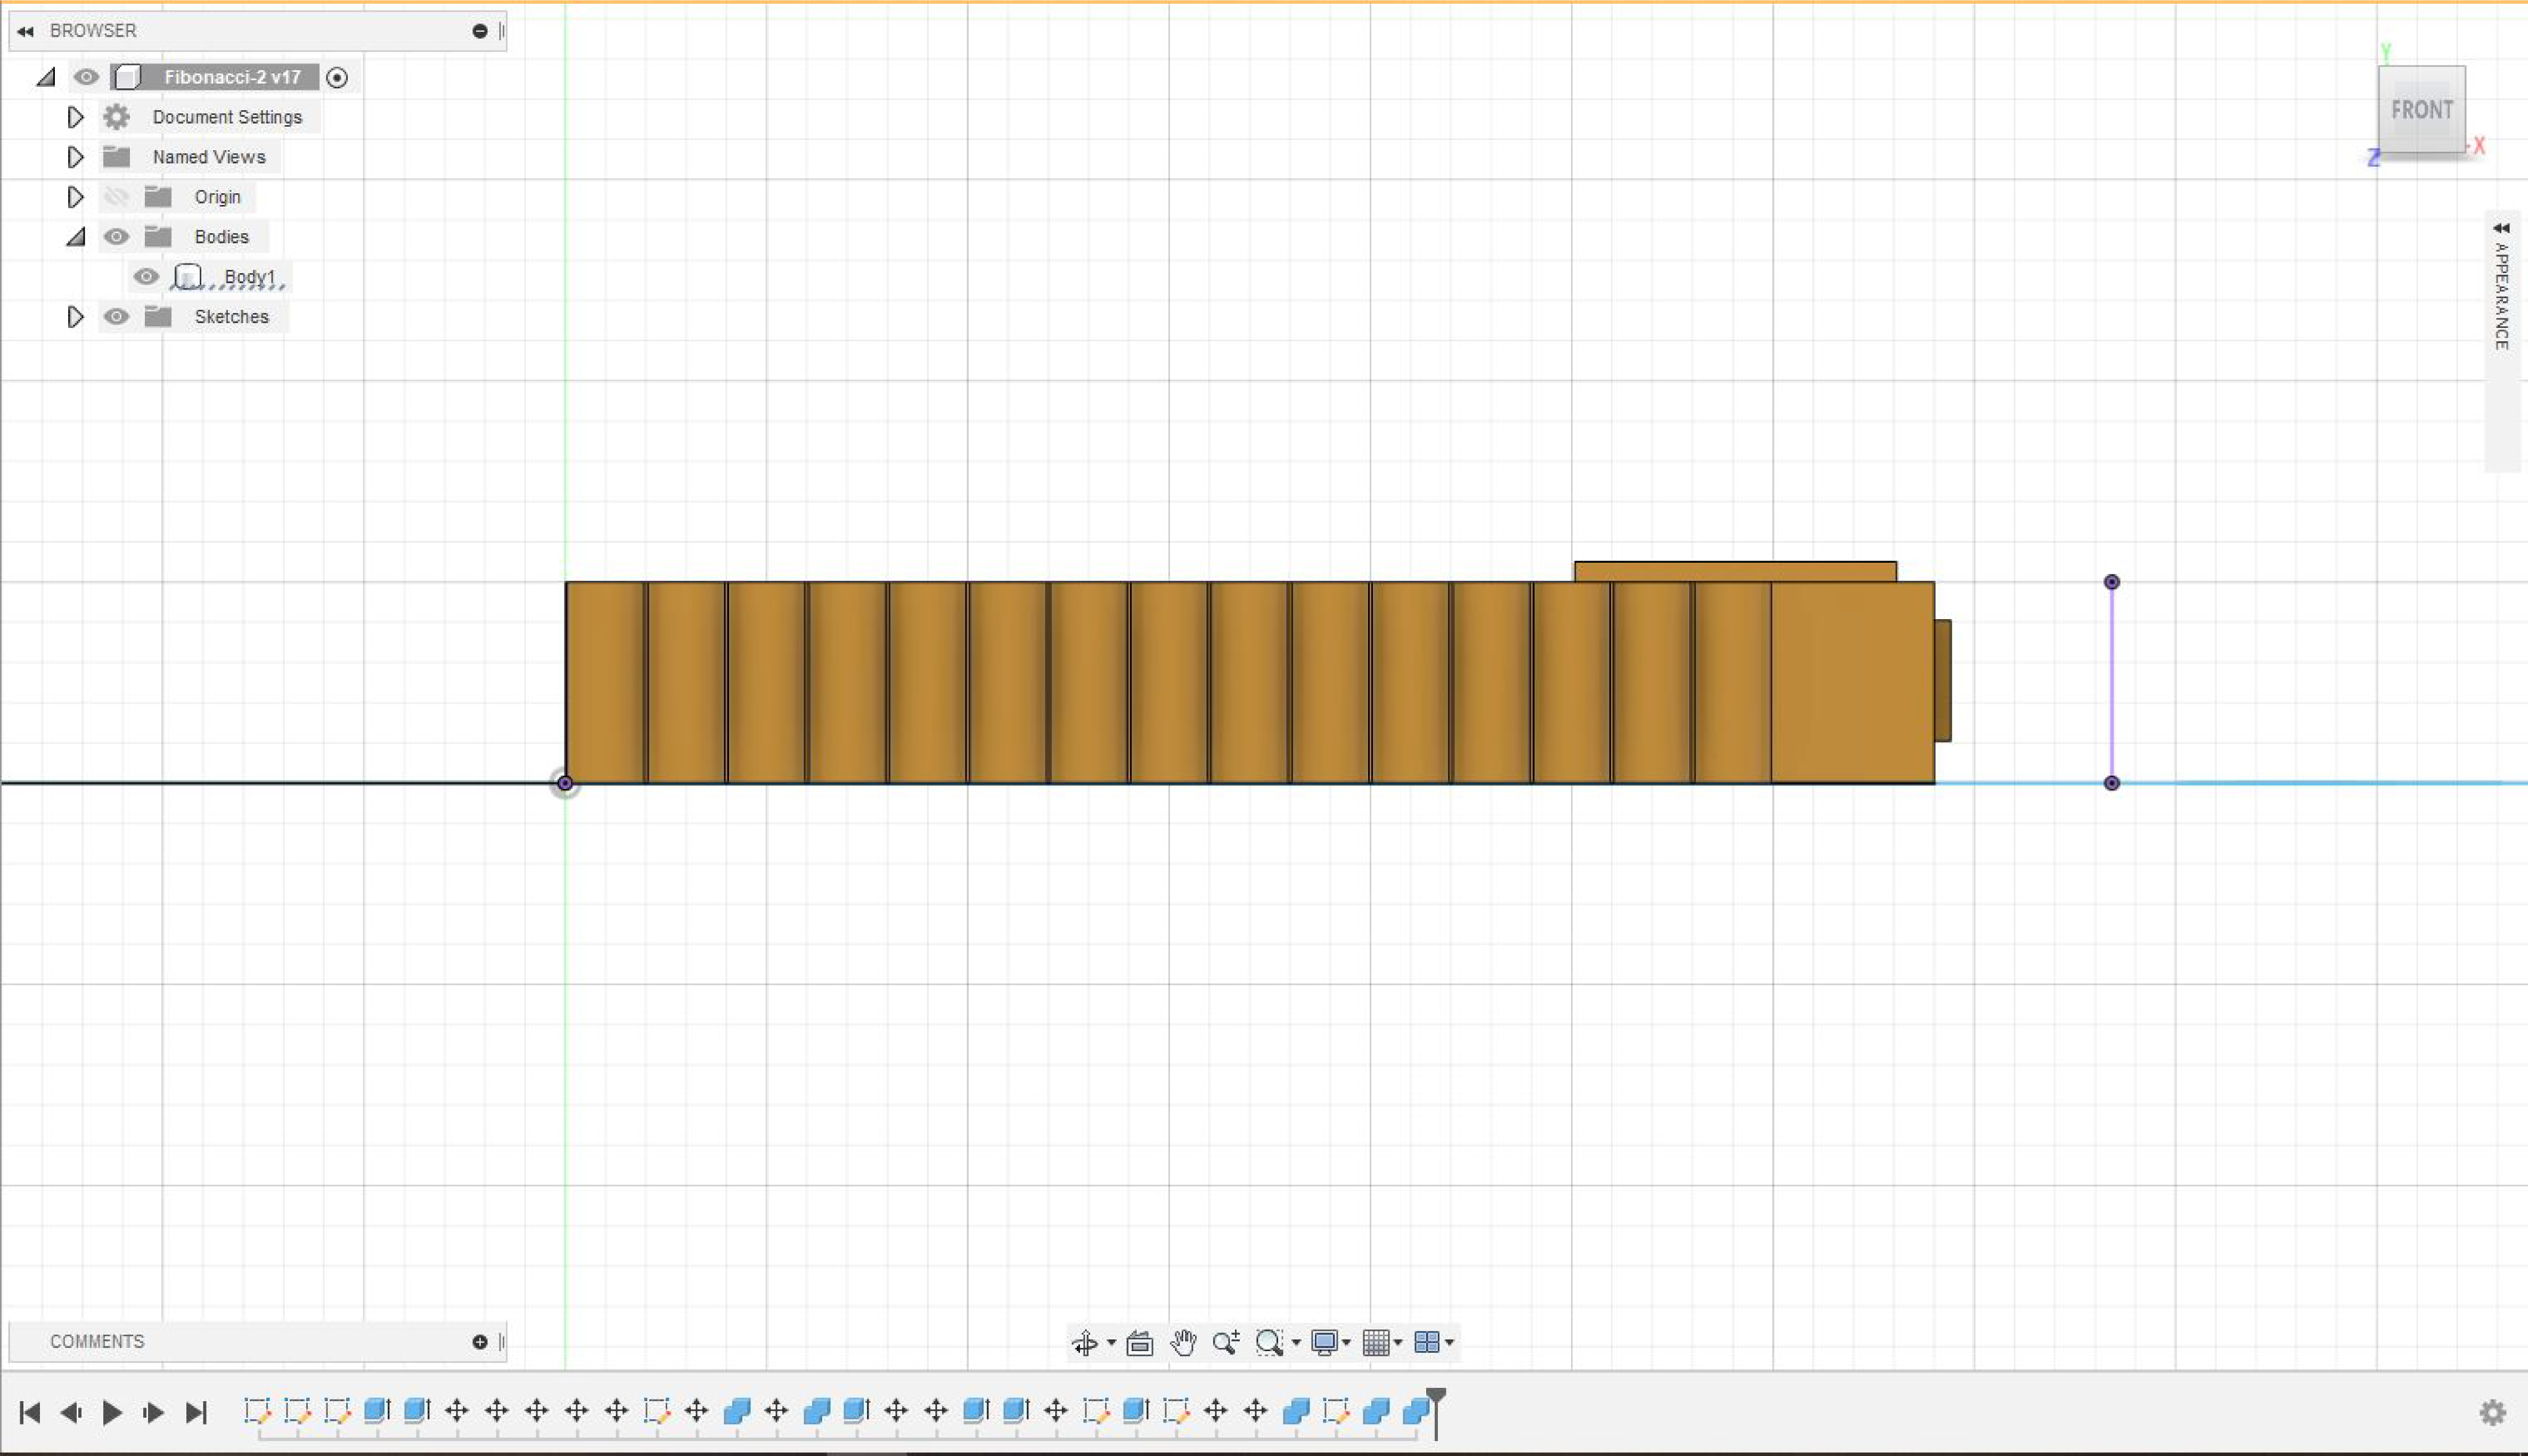Viewport: 2528px width, 1456px height.
Task: Click the FRONT face of ViewCube
Action: (2421, 110)
